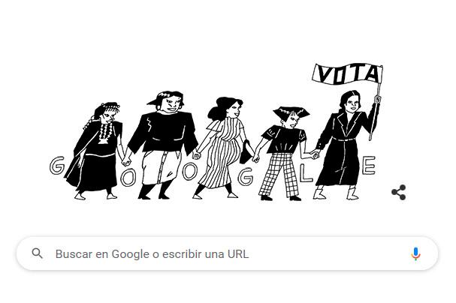
Task: Focus the 'Buscar en Google' search box
Action: (x=227, y=253)
